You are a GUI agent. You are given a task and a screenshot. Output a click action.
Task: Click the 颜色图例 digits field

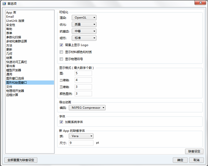[x=83, y=93]
